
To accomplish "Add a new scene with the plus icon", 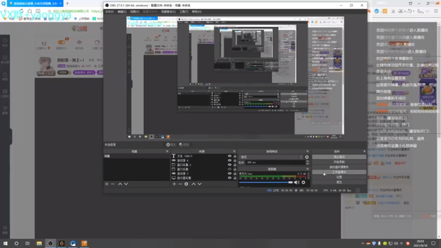I will click(x=107, y=184).
